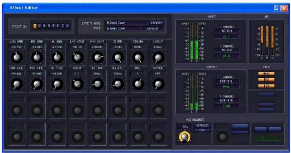Image resolution: width=291 pixels, height=153 pixels.
Task: Select effect number 2
Action: pyautogui.click(x=39, y=26)
